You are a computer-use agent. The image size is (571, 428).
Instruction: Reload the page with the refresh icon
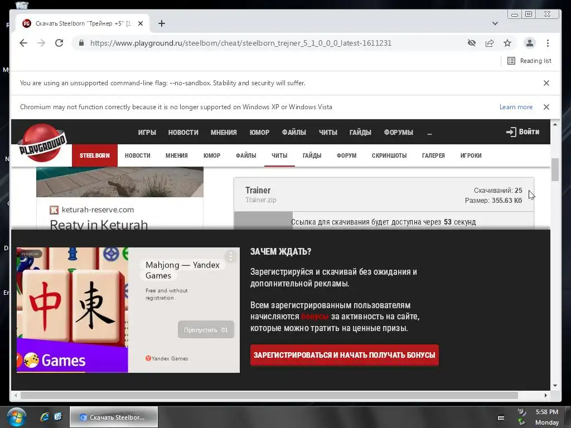59,43
